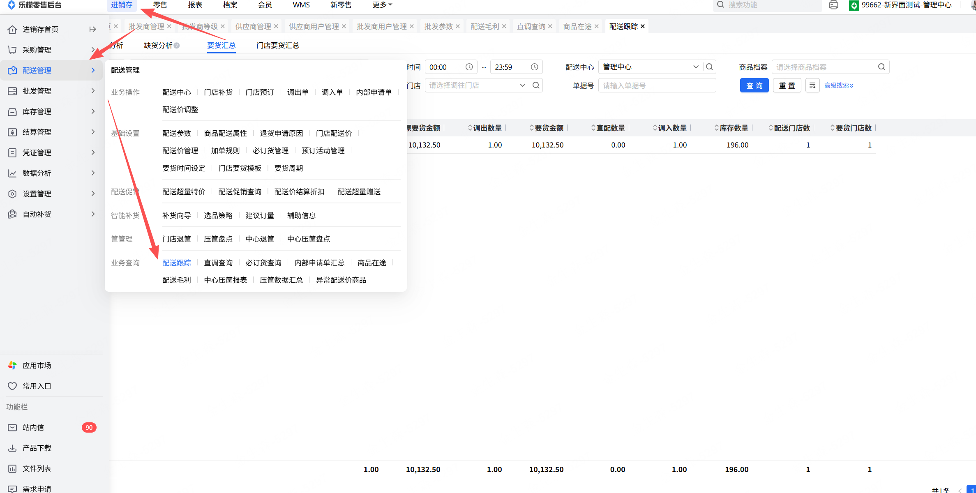Click magnifier icon in 商品档案 field
The image size is (976, 493).
coord(881,67)
